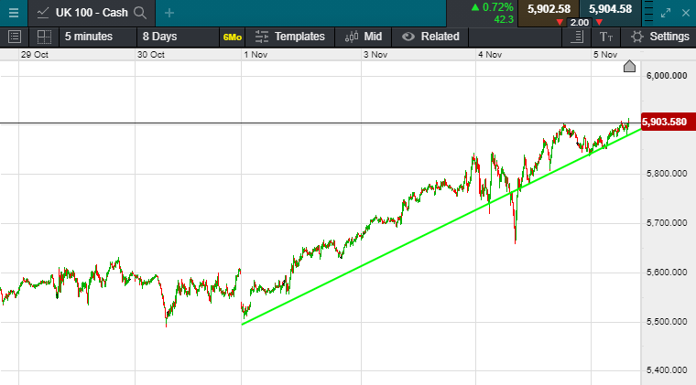
Task: Click the 5 Nov date label
Action: tap(605, 55)
